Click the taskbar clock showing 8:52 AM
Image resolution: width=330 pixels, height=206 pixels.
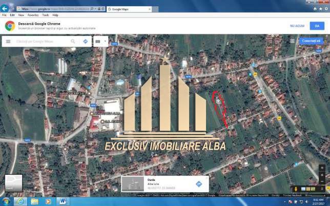click(x=318, y=201)
